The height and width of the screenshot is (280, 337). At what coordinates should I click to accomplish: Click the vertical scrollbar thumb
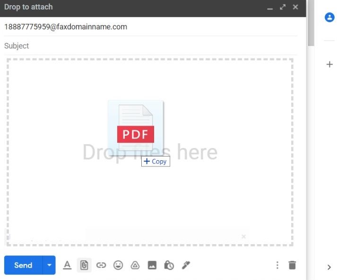point(311,23)
